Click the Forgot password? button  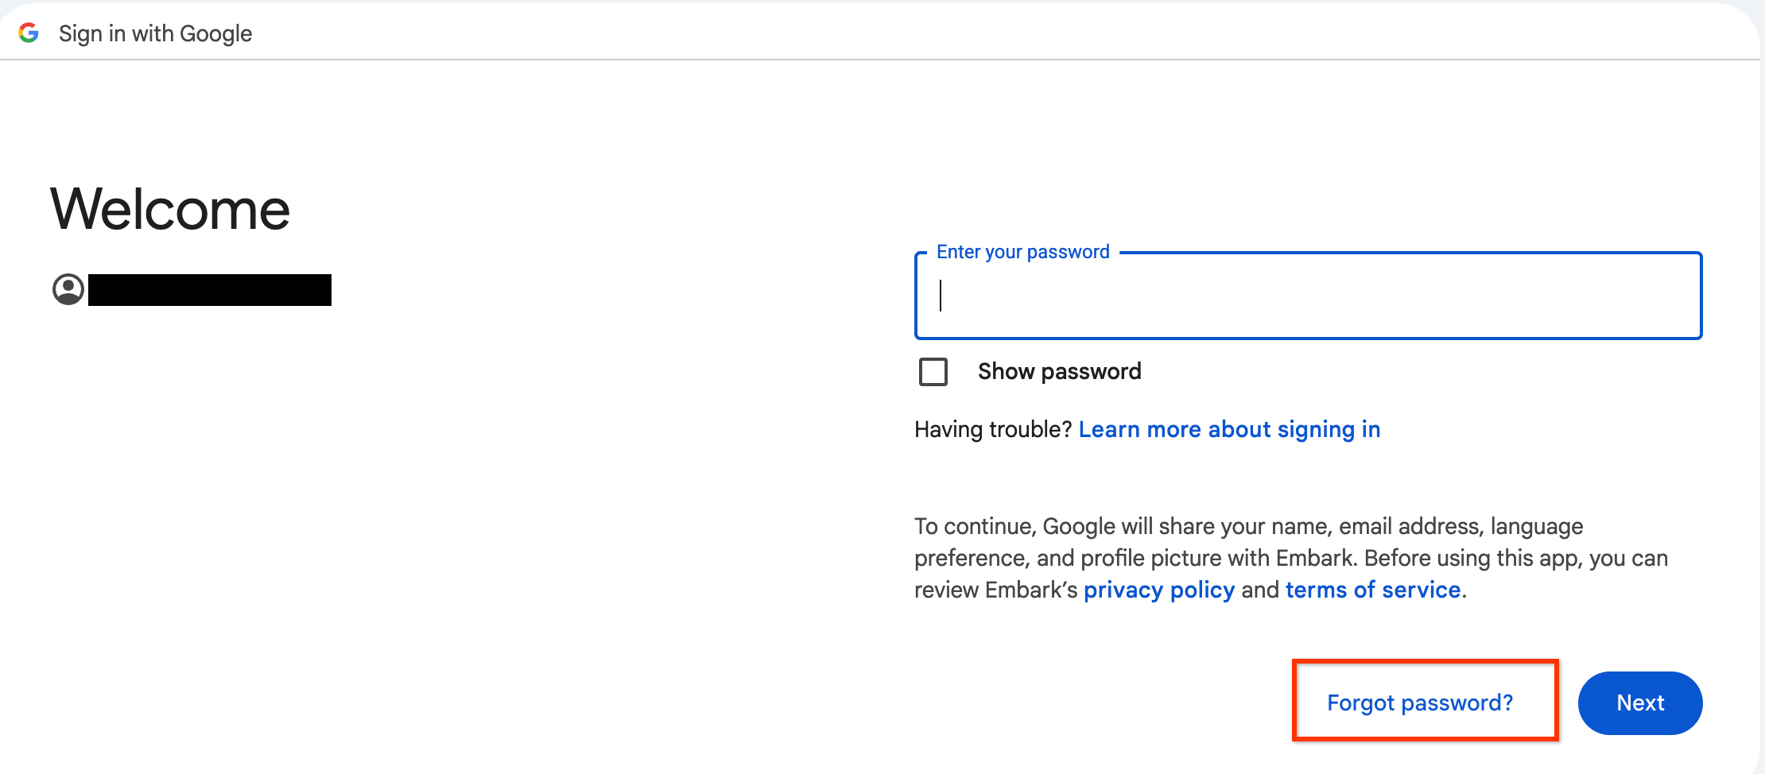tap(1420, 702)
